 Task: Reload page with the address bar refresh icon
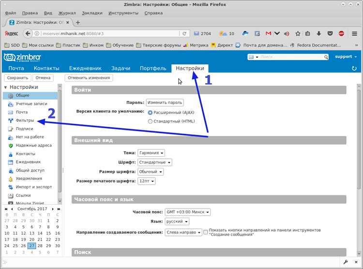pyautogui.click(x=184, y=33)
